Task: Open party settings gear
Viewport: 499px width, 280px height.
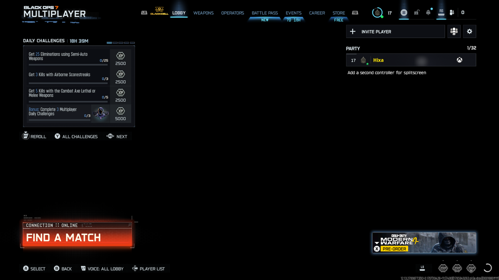Action: [x=469, y=31]
